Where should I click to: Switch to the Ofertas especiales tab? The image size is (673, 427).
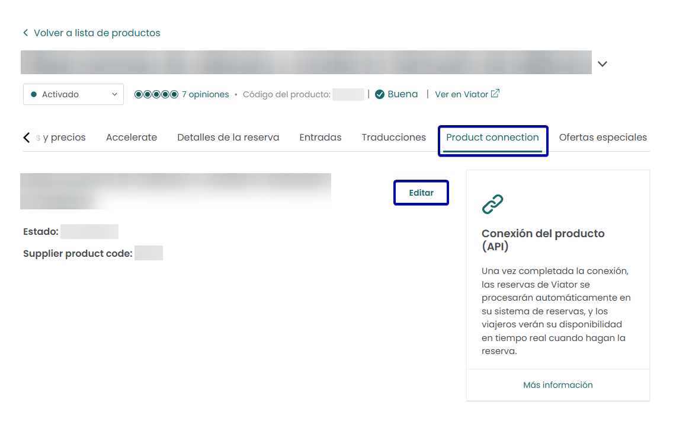tap(603, 138)
